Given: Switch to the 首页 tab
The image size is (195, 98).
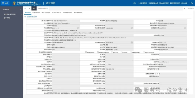Looking at the screenshot, I should [x=34, y=8].
